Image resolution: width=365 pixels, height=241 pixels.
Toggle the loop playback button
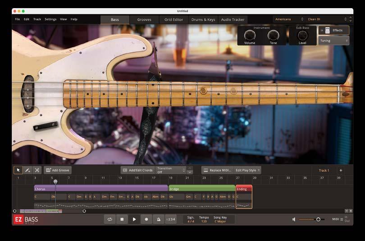click(x=109, y=219)
